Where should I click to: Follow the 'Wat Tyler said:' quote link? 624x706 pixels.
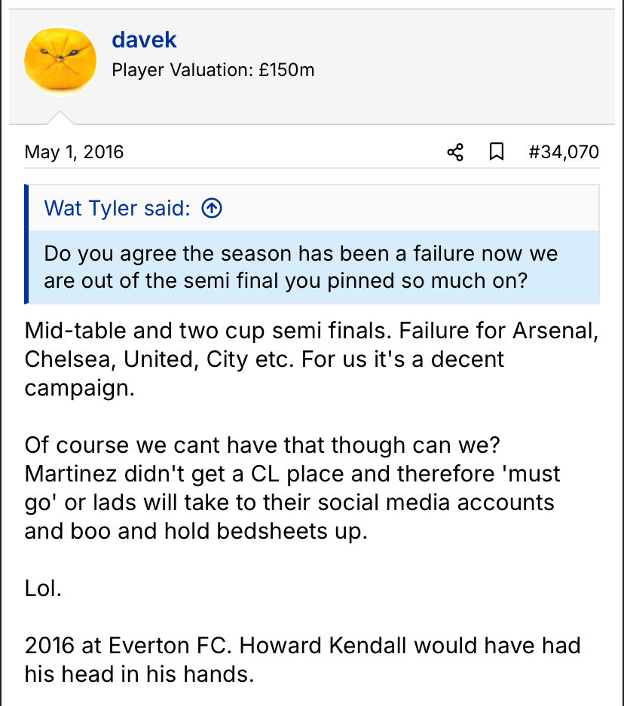click(117, 208)
